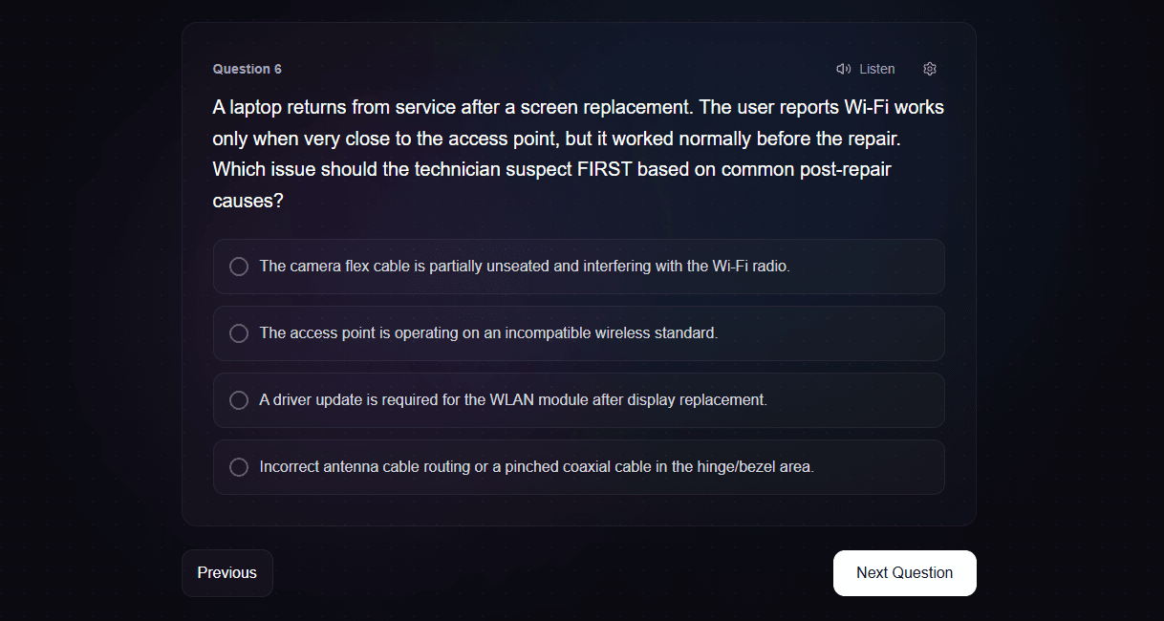Screen dimensions: 1164x621
Task: Click the Question 6 heading label
Action: pyautogui.click(x=247, y=69)
